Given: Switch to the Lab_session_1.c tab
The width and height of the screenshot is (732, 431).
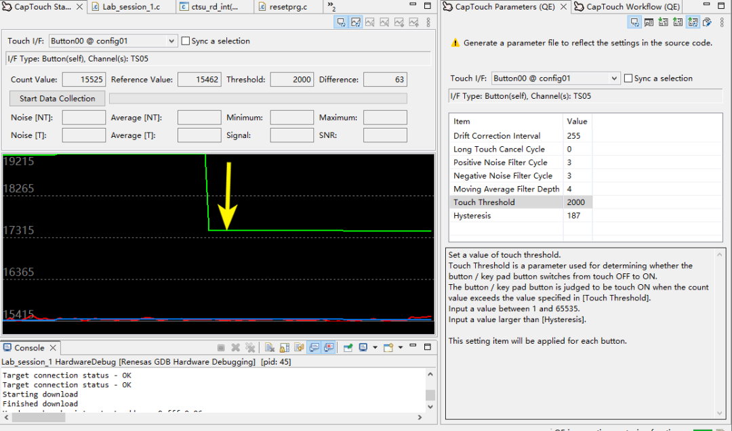Looking at the screenshot, I should [x=131, y=7].
